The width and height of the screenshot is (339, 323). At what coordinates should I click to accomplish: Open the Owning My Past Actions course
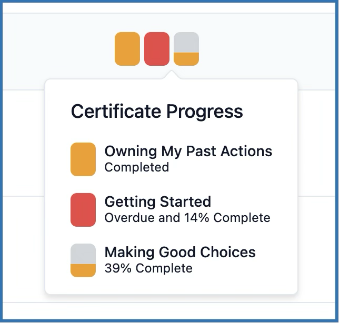188,152
